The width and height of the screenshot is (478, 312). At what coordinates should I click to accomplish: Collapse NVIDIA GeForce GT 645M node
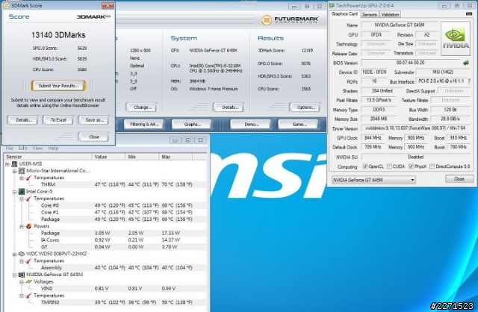point(15,275)
